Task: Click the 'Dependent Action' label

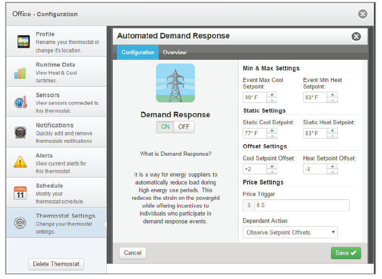Action: pyautogui.click(x=265, y=221)
